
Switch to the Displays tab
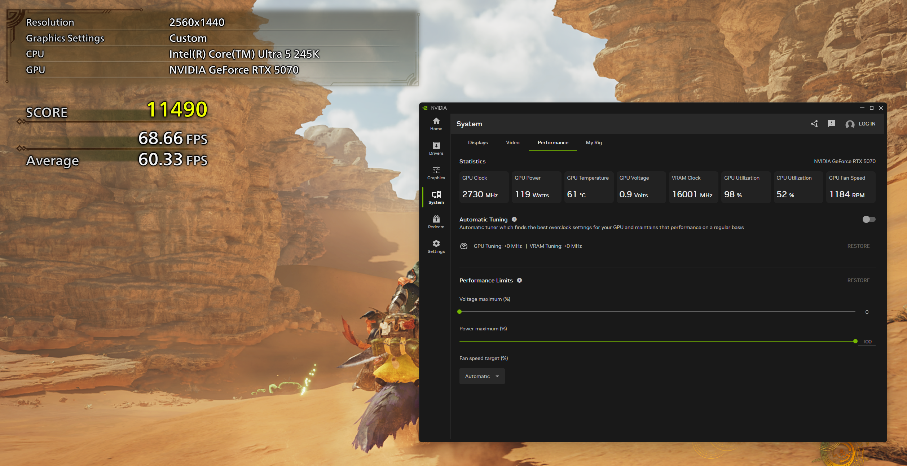point(478,142)
